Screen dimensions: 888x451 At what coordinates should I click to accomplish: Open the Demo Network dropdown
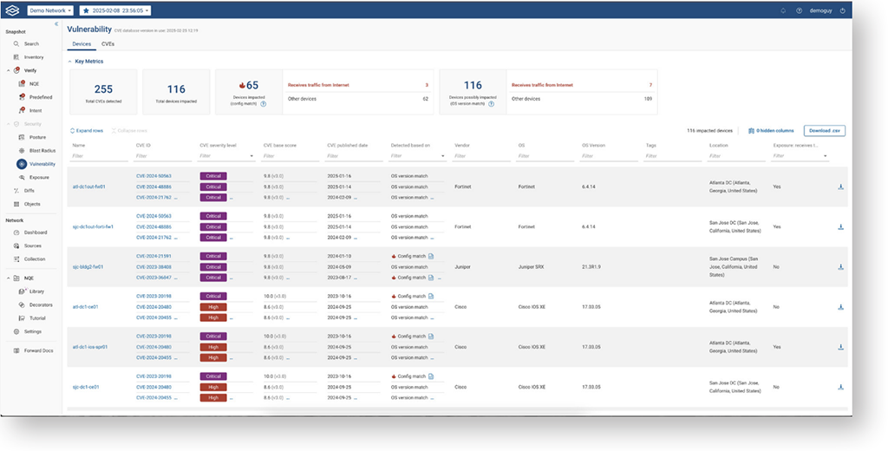pyautogui.click(x=50, y=10)
